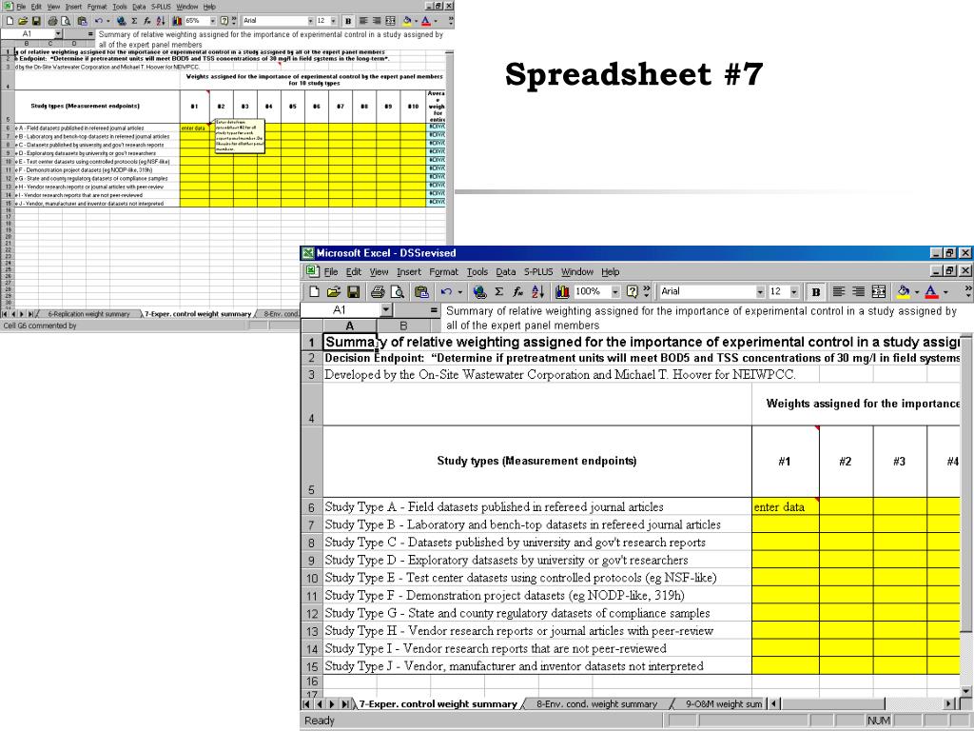Open Window menu in background Excel window
The image size is (974, 731).
(187, 7)
